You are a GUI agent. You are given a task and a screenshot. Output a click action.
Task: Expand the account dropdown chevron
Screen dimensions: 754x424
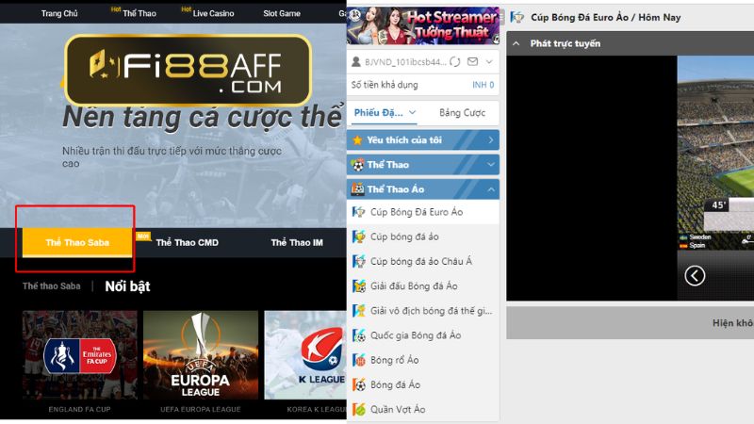click(x=489, y=61)
